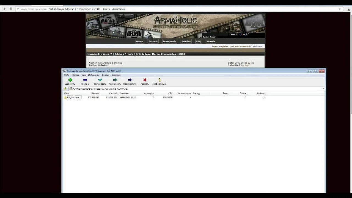Click the browser back arrow
This screenshot has width=352, height=198.
click(5, 9)
